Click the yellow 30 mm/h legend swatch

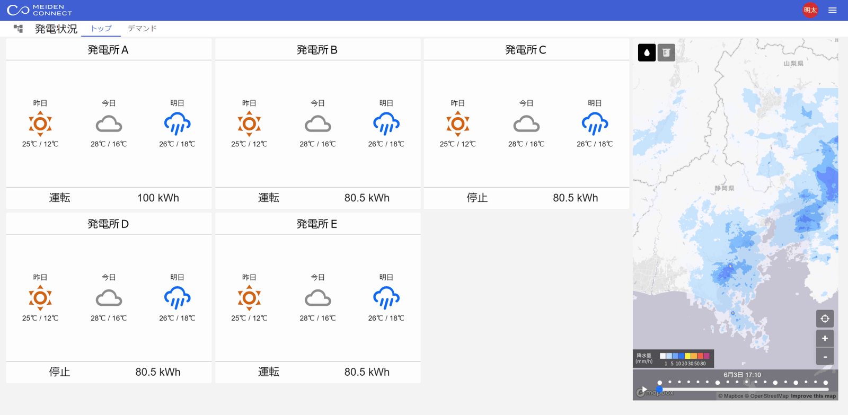tap(687, 356)
